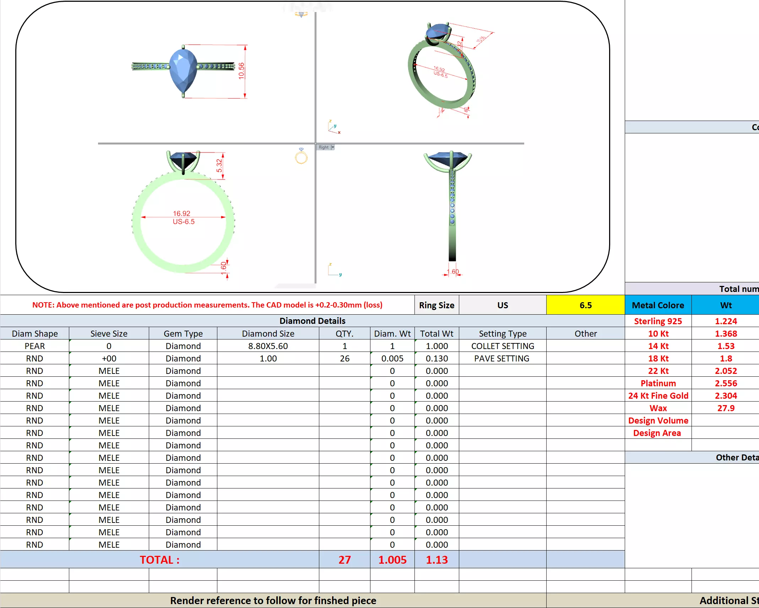Select the COLLET SETTING cell

[x=502, y=346]
